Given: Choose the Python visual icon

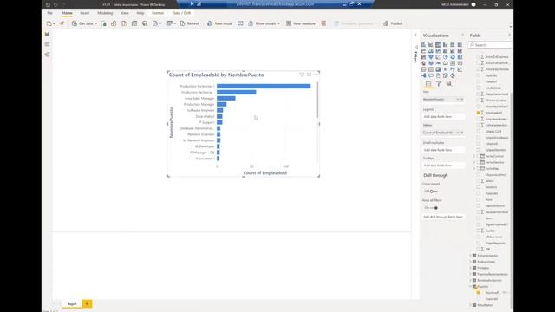Looking at the screenshot, I should (453, 69).
